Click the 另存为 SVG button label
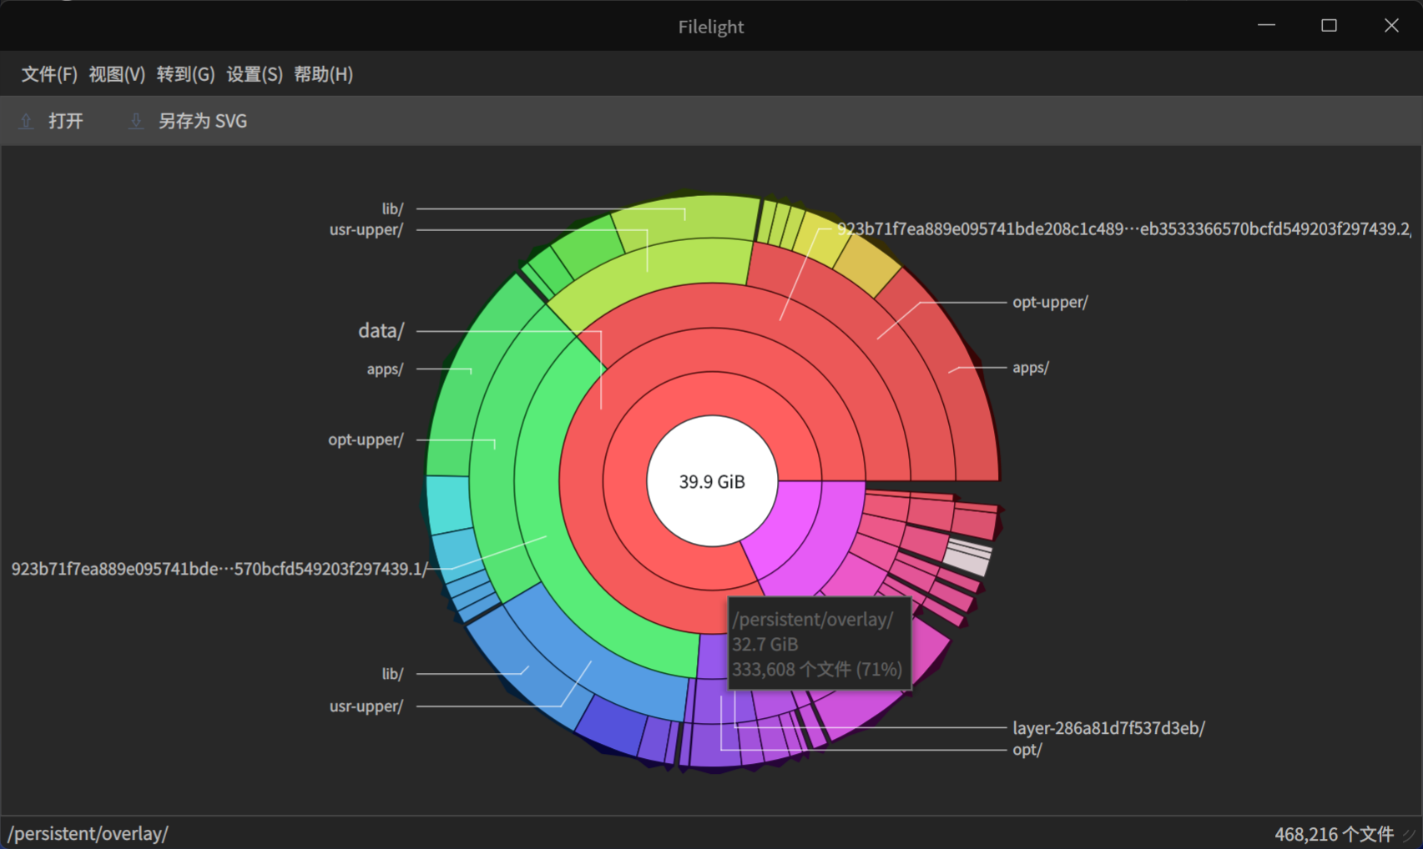Image resolution: width=1423 pixels, height=849 pixels. tap(203, 121)
